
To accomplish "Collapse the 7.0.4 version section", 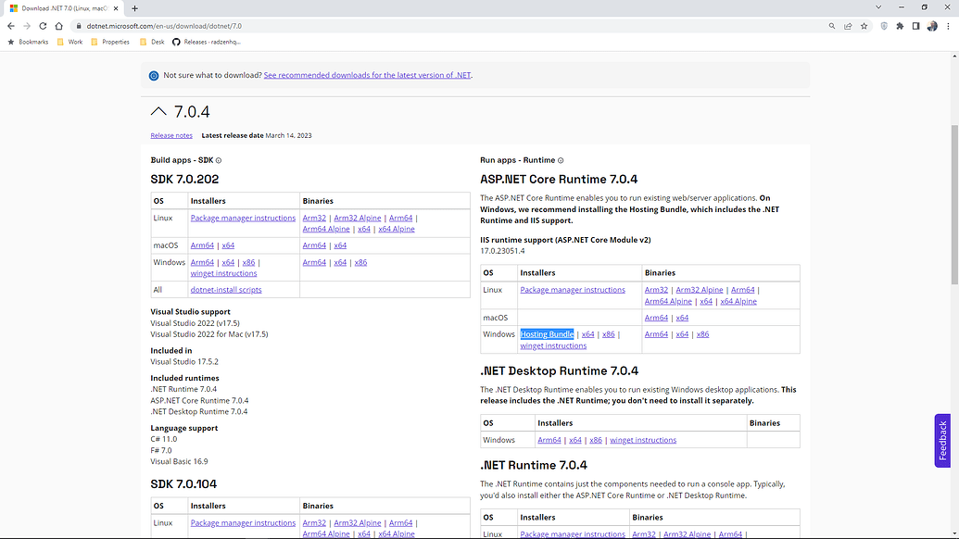I will pos(158,110).
